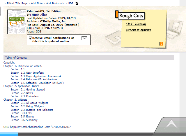
Task: Open Section 1.1.
Action: click(x=18, y=69)
